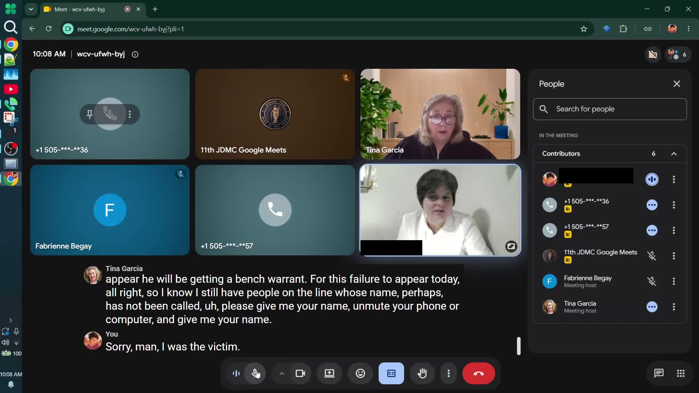This screenshot has width=699, height=393.
Task: Raise hand in meeting
Action: click(x=422, y=373)
